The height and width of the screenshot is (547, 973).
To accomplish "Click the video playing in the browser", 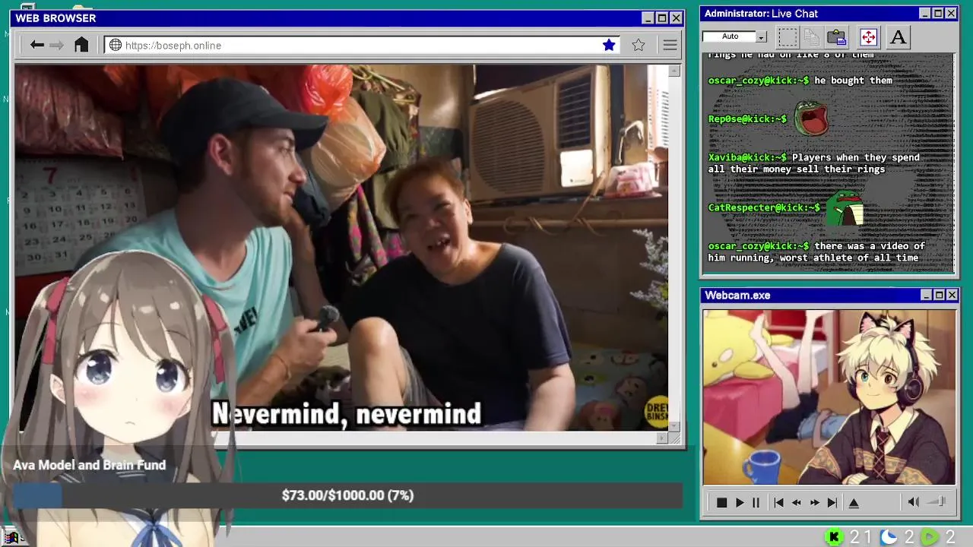I will tap(341, 248).
